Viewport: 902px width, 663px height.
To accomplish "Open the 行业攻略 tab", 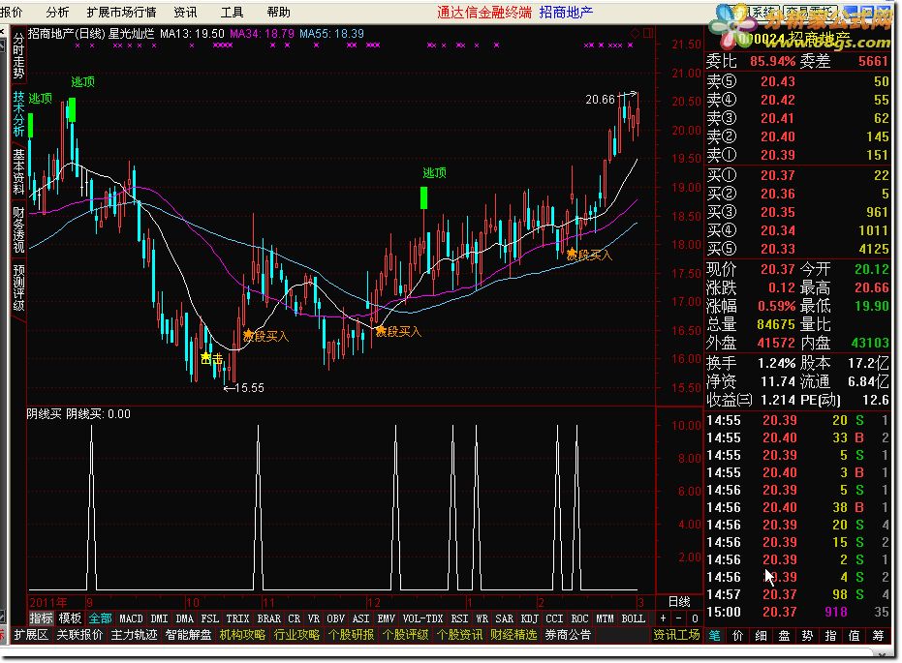I will [x=296, y=635].
